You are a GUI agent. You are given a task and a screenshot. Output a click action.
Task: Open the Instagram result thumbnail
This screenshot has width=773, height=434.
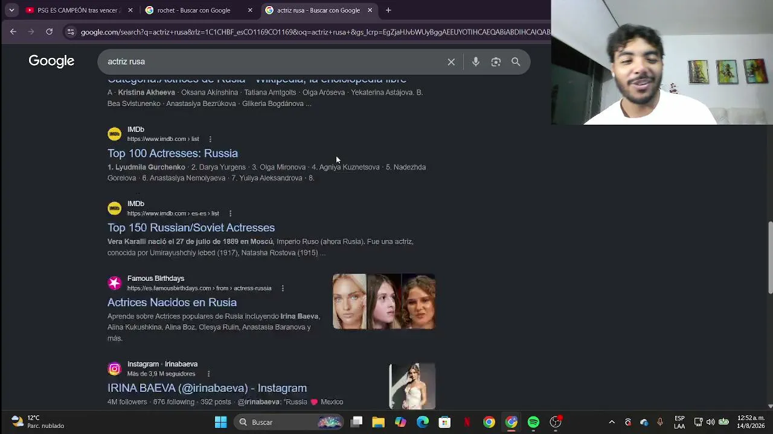(412, 386)
